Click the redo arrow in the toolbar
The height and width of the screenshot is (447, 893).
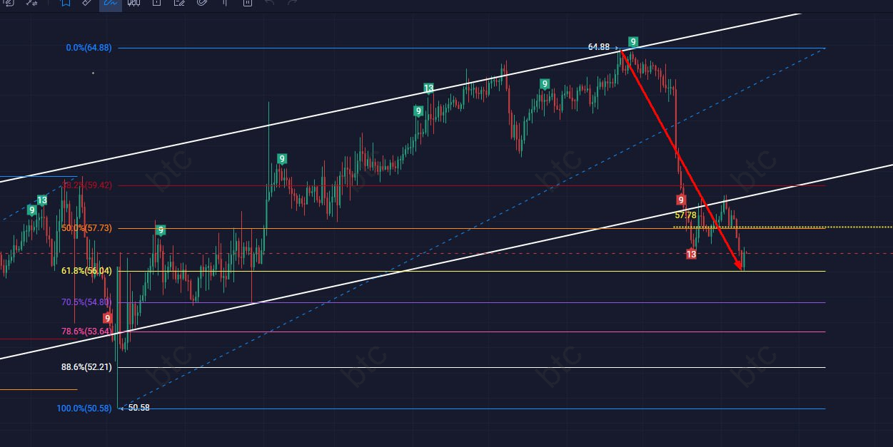(292, 3)
